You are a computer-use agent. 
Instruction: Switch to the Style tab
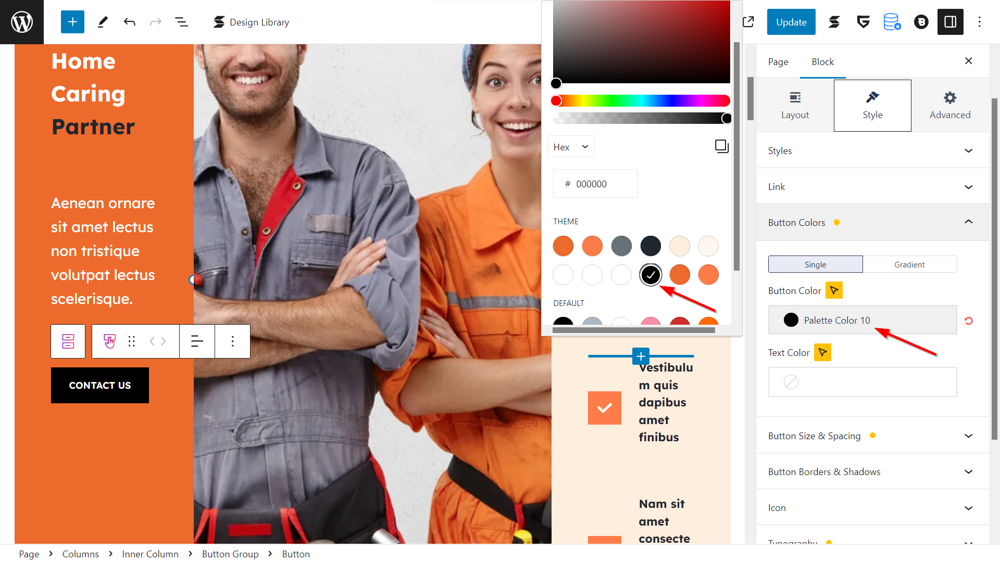(x=872, y=105)
